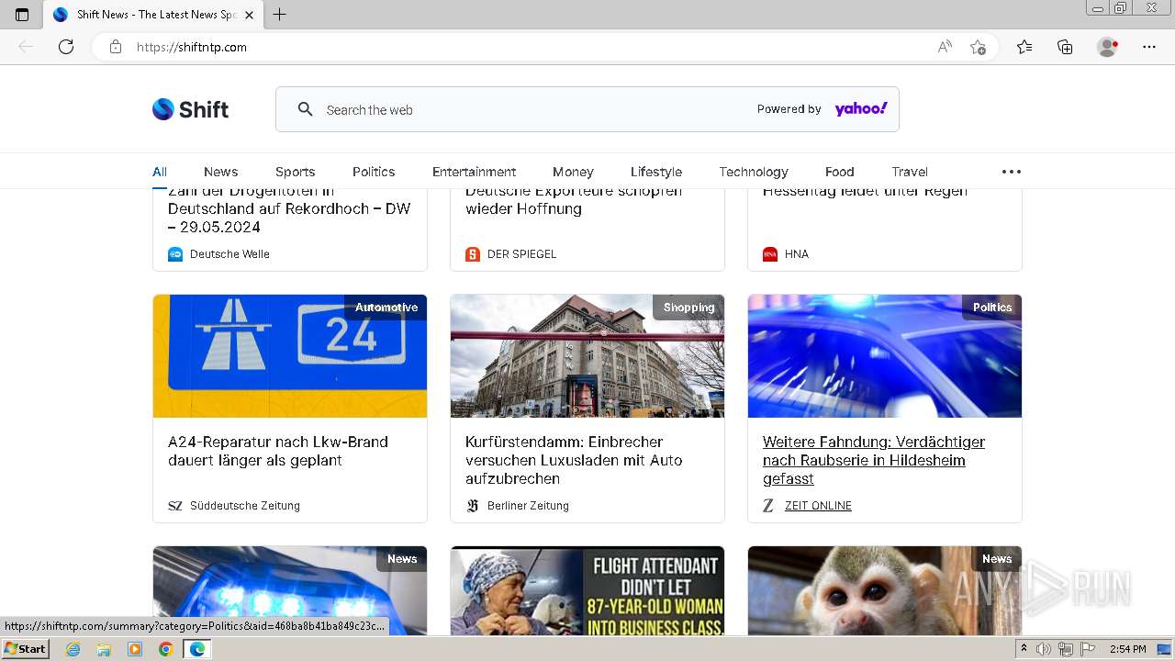Screen dimensions: 1175x661
Task: Switch to the Sports category
Action: [295, 172]
